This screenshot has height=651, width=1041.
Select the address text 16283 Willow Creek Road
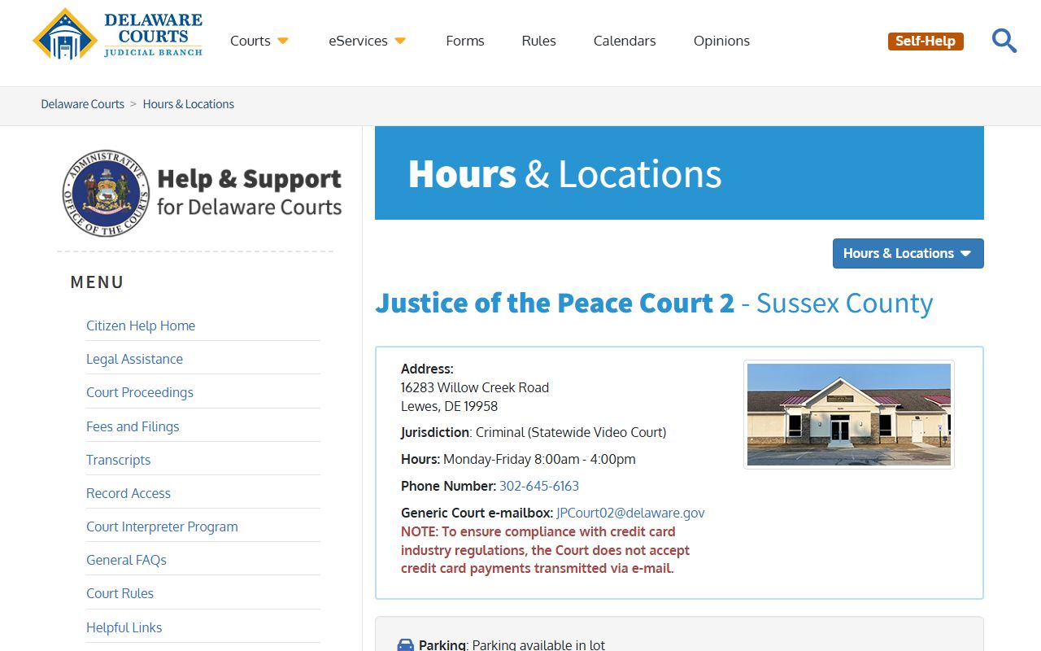point(475,387)
